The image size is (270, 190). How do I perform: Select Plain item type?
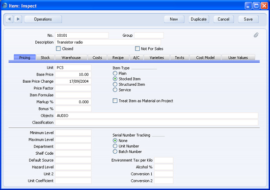(x=115, y=73)
